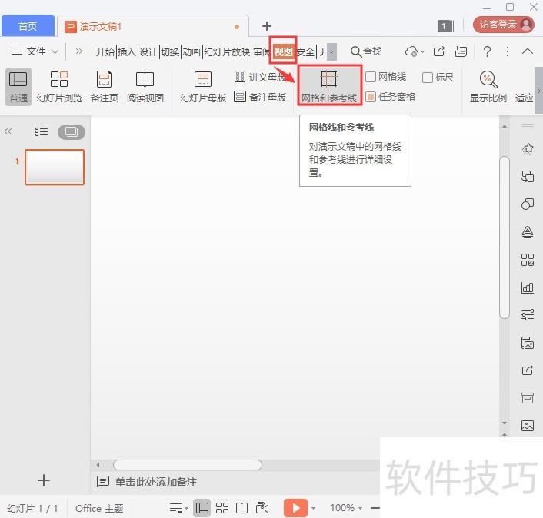The width and height of the screenshot is (543, 518).
Task: Expand ribbon to the right with edge arrow
Action: [x=539, y=91]
